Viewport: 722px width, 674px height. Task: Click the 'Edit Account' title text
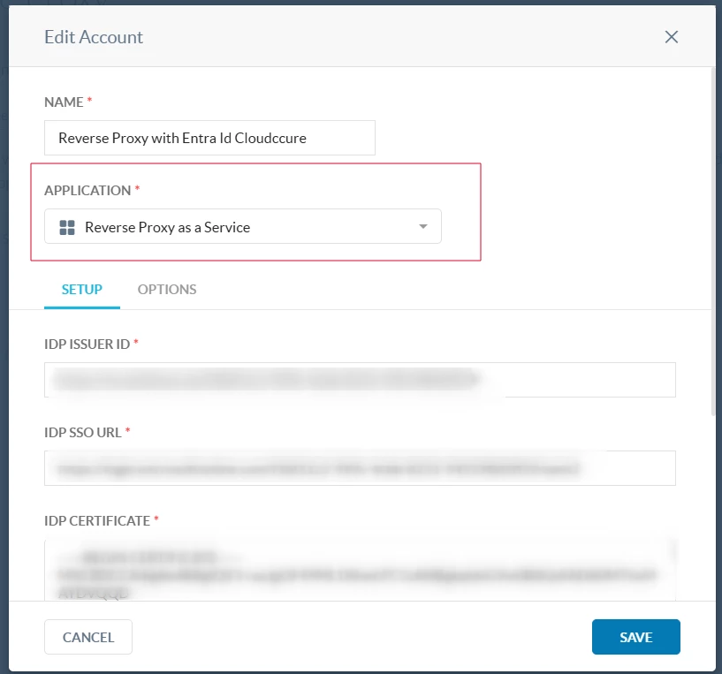pos(94,37)
